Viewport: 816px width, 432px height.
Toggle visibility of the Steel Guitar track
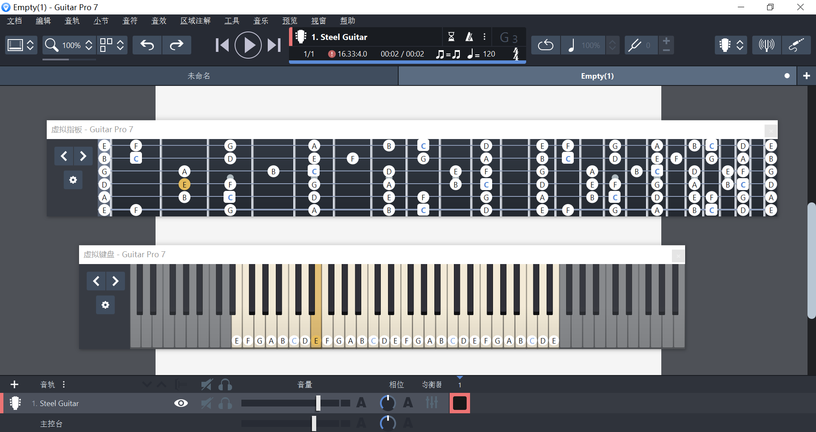[181, 403]
